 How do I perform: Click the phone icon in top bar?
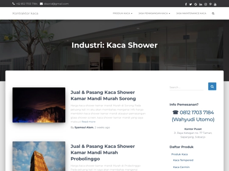(x=14, y=4)
